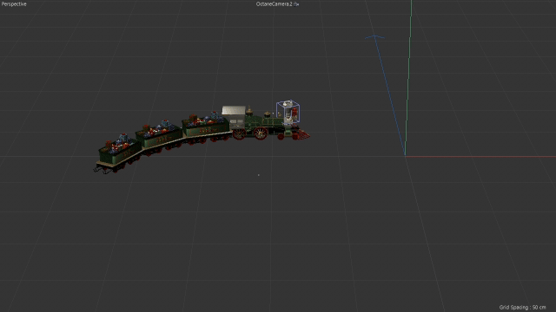Click the green Y axis line

click(x=408, y=78)
